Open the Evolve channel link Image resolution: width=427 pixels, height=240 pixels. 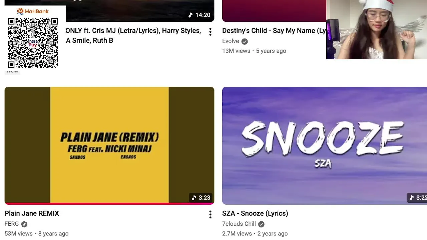231,41
